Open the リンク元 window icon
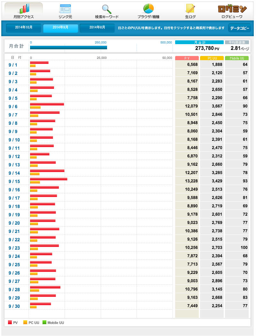This screenshot has width=256, height=336. point(65,9)
